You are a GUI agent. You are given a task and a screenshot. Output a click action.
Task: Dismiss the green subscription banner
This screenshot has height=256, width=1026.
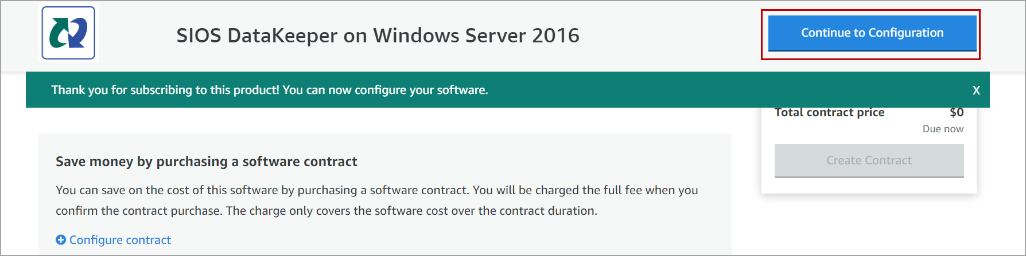coord(976,90)
